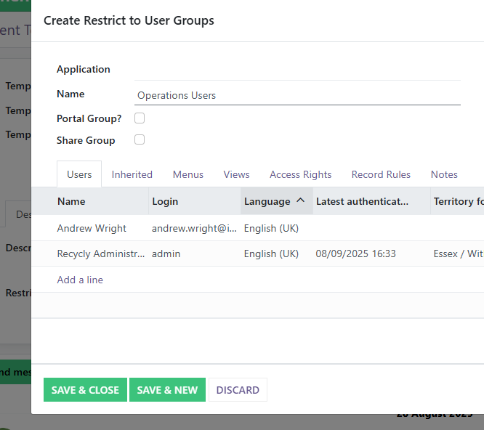Tick the Portal Group? checkbox
This screenshot has width=484, height=430.
pos(140,118)
